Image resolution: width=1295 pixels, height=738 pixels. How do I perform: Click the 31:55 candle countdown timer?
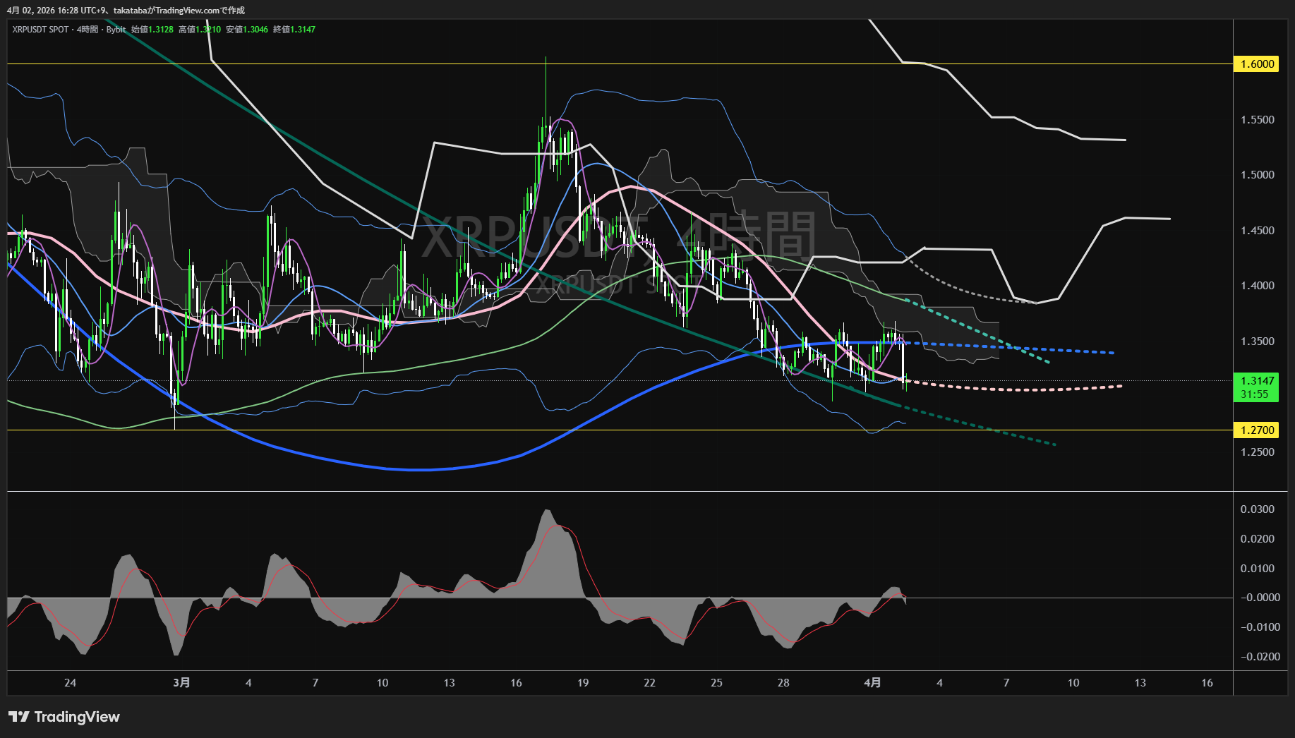coord(1255,394)
